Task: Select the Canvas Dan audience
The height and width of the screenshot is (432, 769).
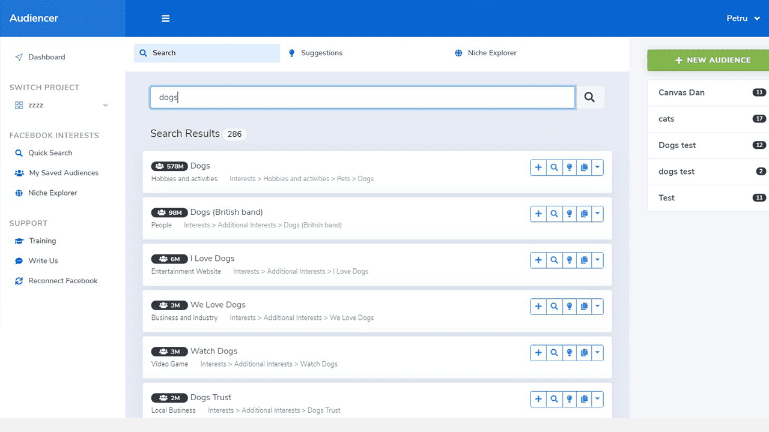Action: point(681,92)
